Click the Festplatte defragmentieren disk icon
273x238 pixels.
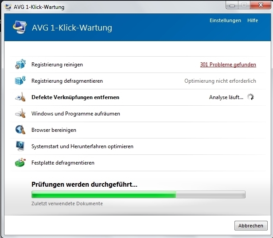[20, 162]
